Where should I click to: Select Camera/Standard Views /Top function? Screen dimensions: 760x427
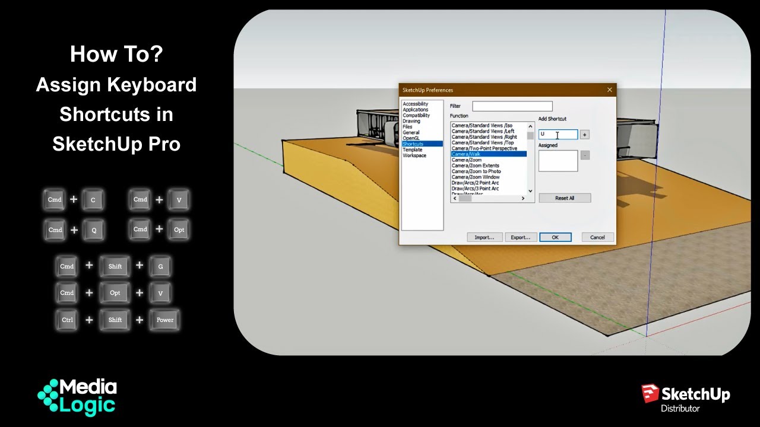(x=483, y=143)
